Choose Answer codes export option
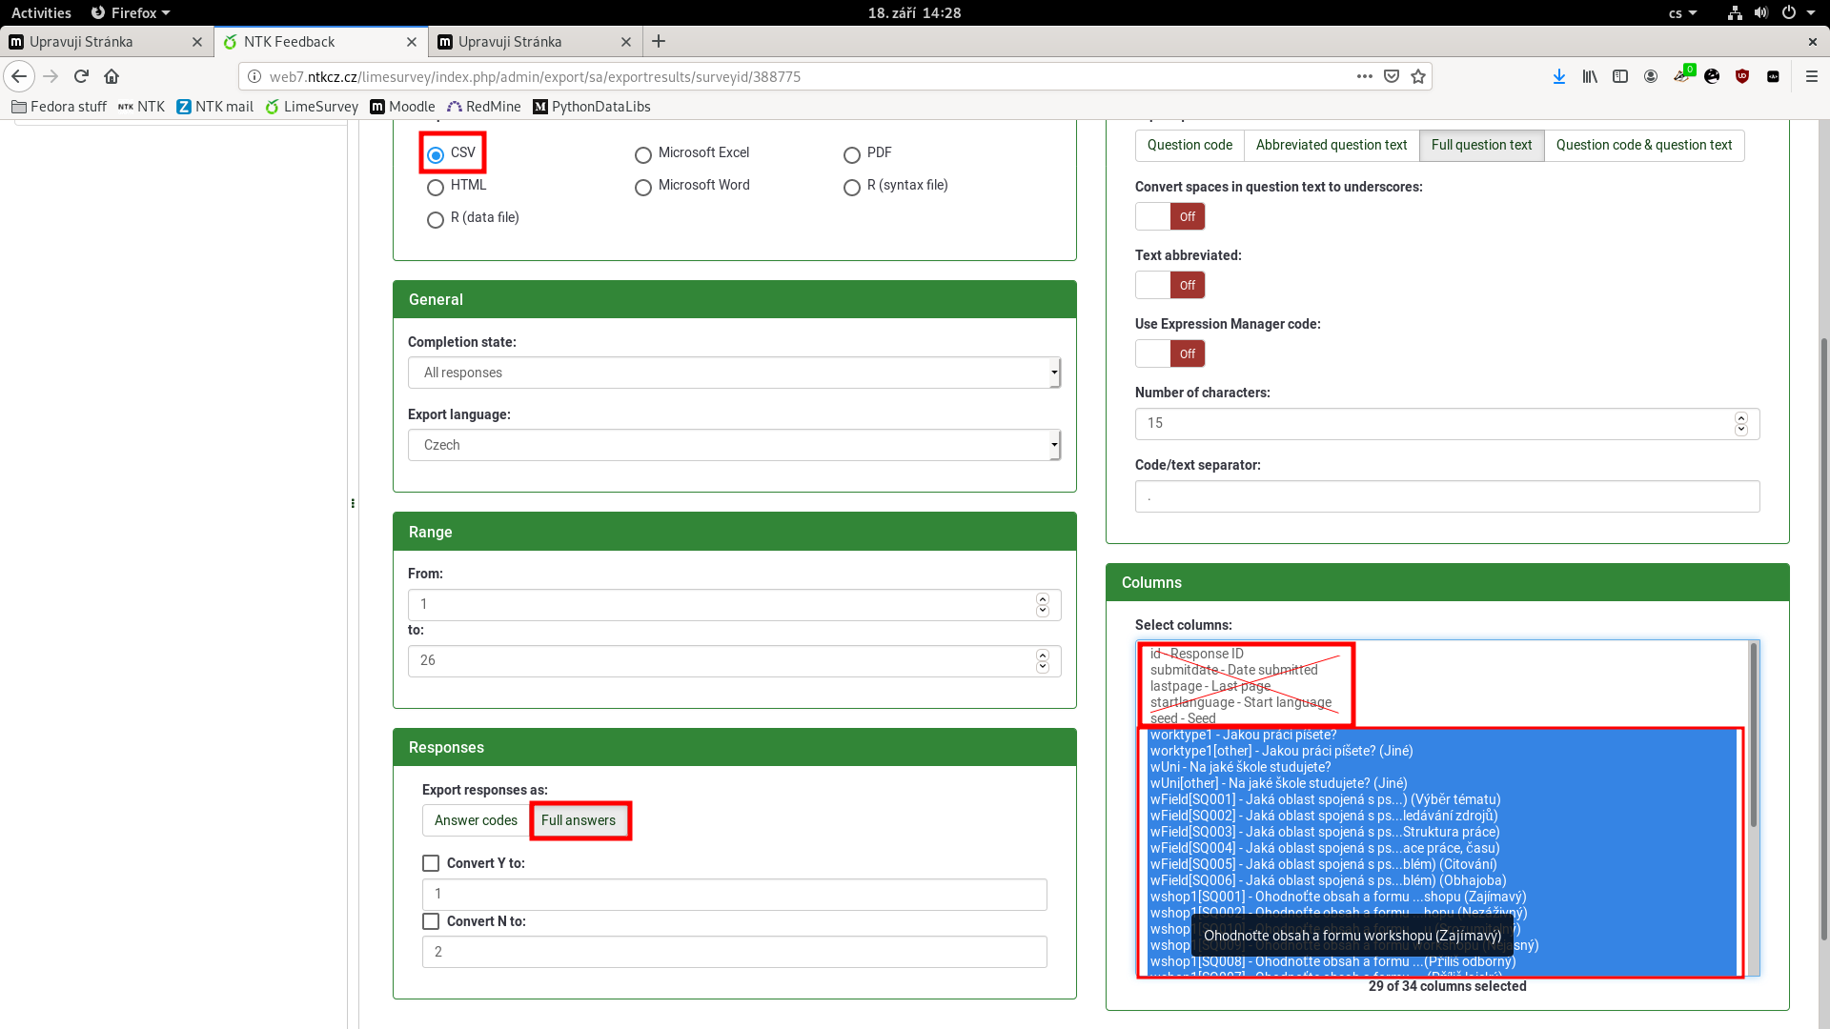 click(x=476, y=820)
